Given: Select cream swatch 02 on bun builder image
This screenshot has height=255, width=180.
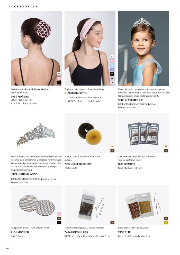Looking at the screenshot, I should pyautogui.click(x=112, y=146).
